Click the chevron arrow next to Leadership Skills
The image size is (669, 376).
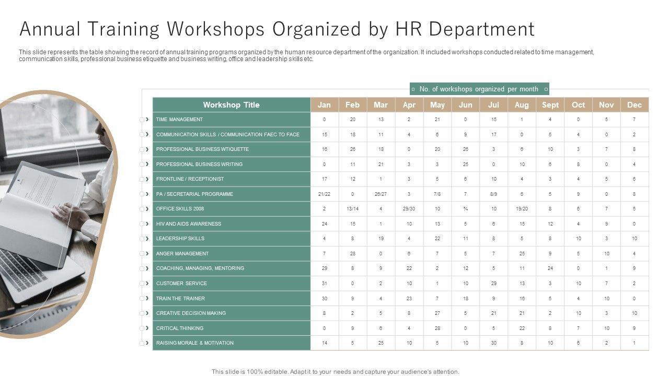pos(147,239)
